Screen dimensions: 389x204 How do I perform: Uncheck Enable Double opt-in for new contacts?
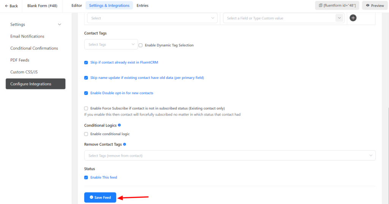coord(86,93)
